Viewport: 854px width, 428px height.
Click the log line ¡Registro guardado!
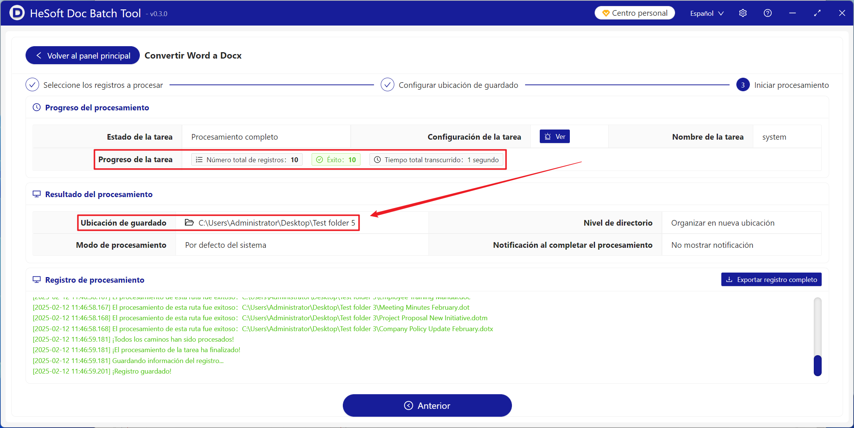[x=102, y=371]
